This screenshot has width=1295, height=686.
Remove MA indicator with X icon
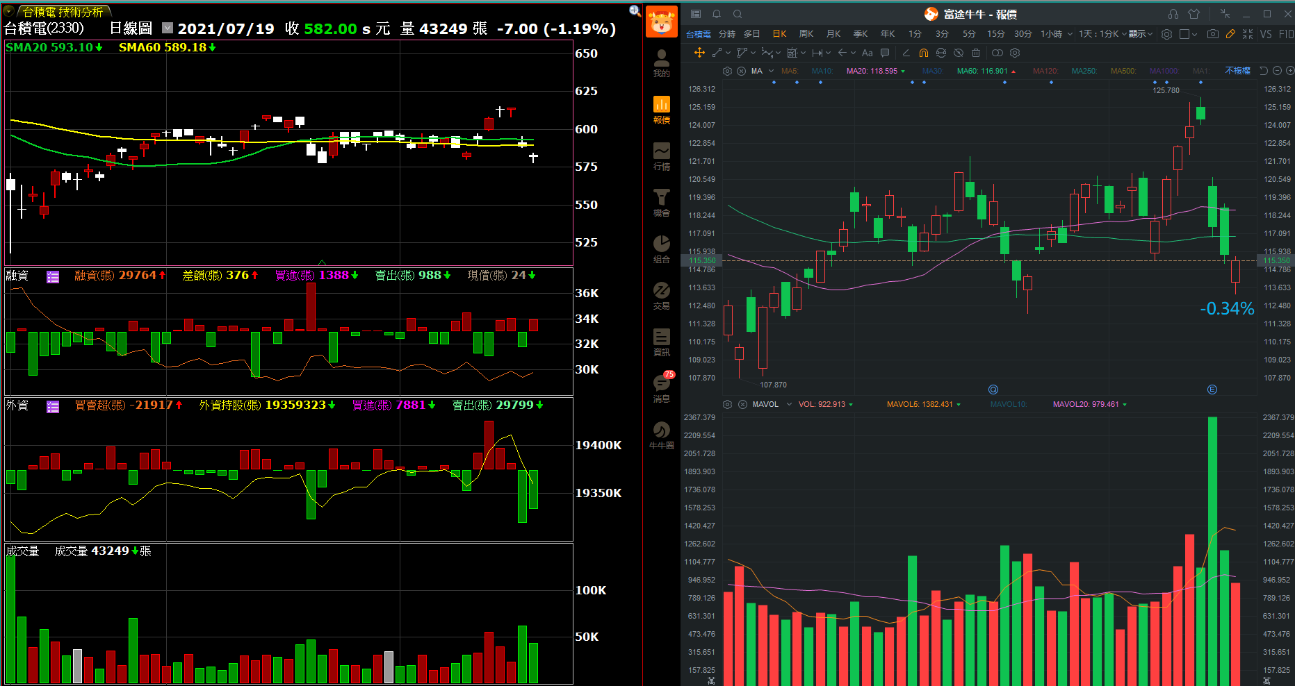tap(741, 71)
